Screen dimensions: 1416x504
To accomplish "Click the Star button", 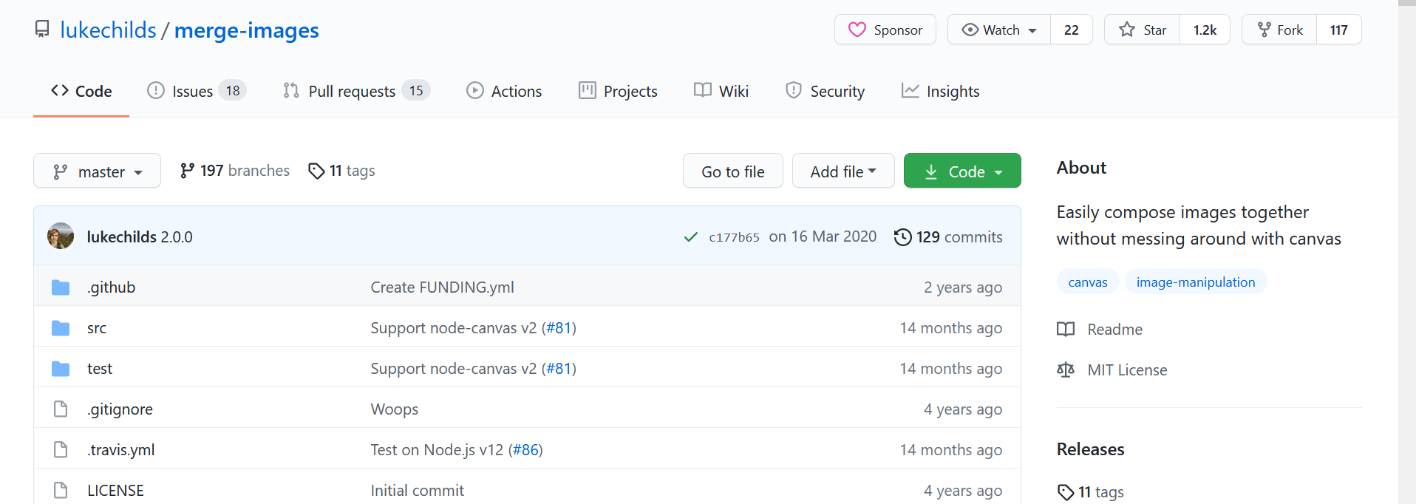I will coord(1142,30).
